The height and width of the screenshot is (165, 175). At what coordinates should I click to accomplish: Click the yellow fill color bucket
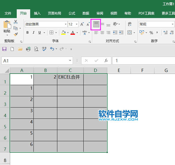coord(63,33)
